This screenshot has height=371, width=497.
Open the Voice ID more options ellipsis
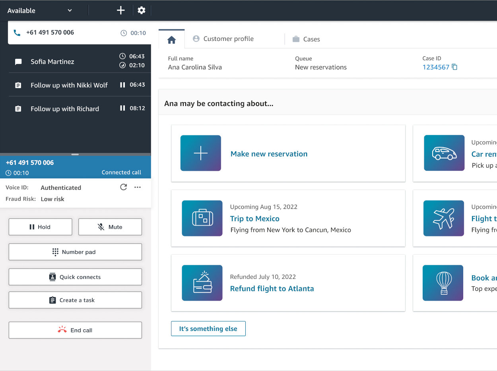[x=138, y=187]
